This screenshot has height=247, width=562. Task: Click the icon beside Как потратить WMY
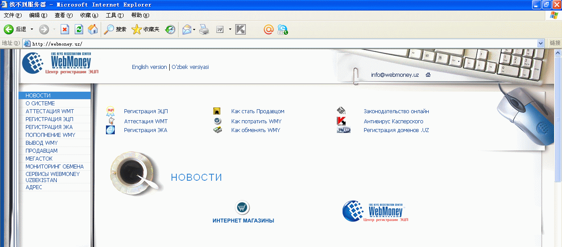tap(218, 121)
